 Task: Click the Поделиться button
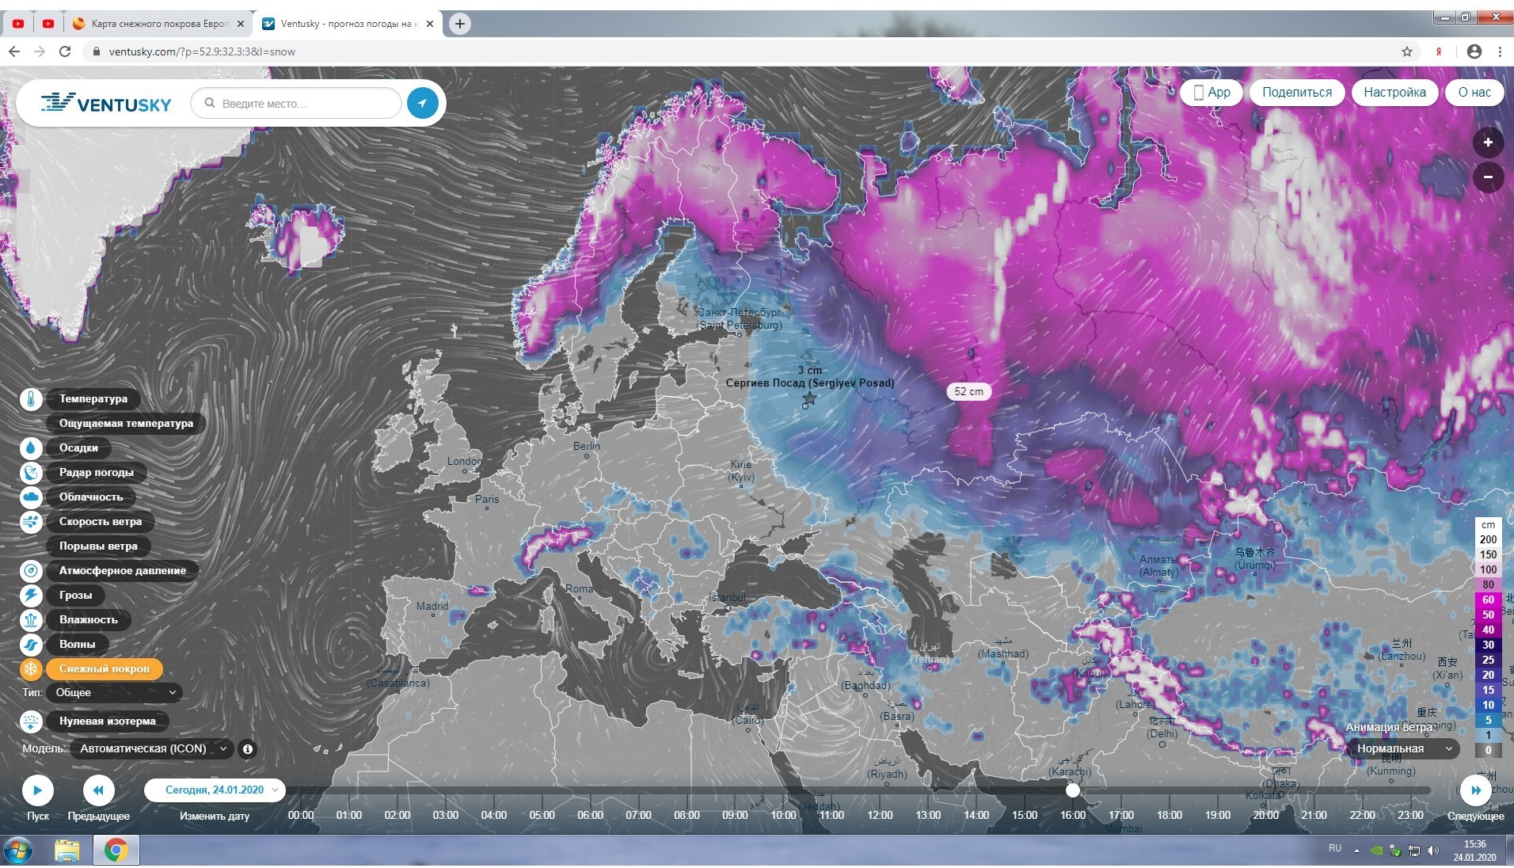click(x=1296, y=93)
